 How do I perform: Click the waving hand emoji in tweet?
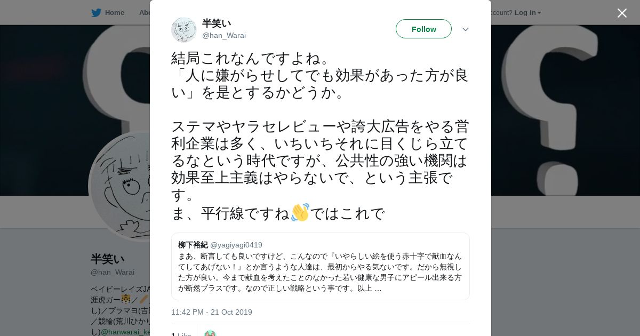pos(300,213)
